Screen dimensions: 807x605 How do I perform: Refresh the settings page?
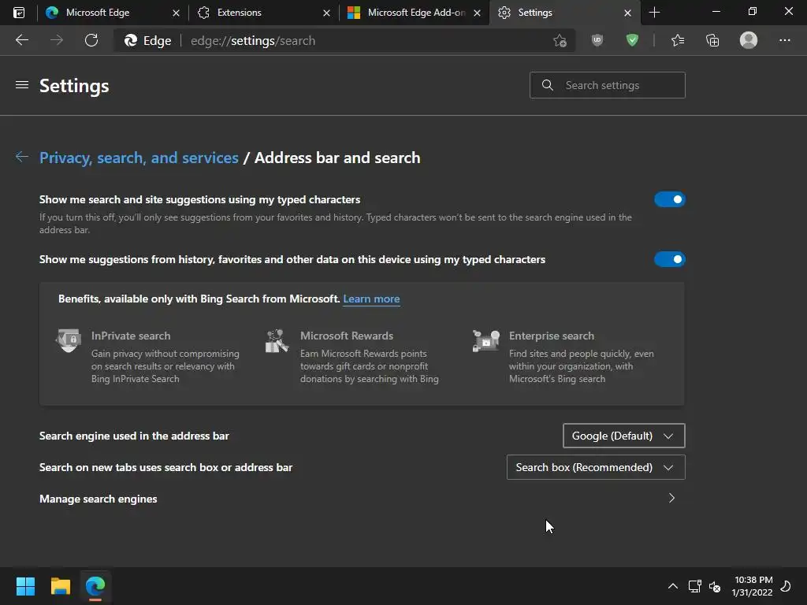91,40
